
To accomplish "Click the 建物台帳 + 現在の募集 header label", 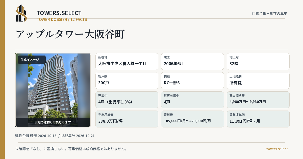I will pos(270,13).
